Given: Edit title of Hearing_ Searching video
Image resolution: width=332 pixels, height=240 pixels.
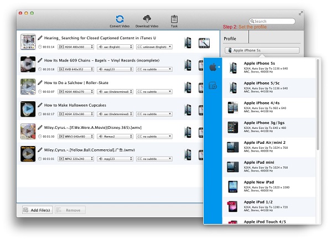Looking at the screenshot, I should (x=40, y=38).
